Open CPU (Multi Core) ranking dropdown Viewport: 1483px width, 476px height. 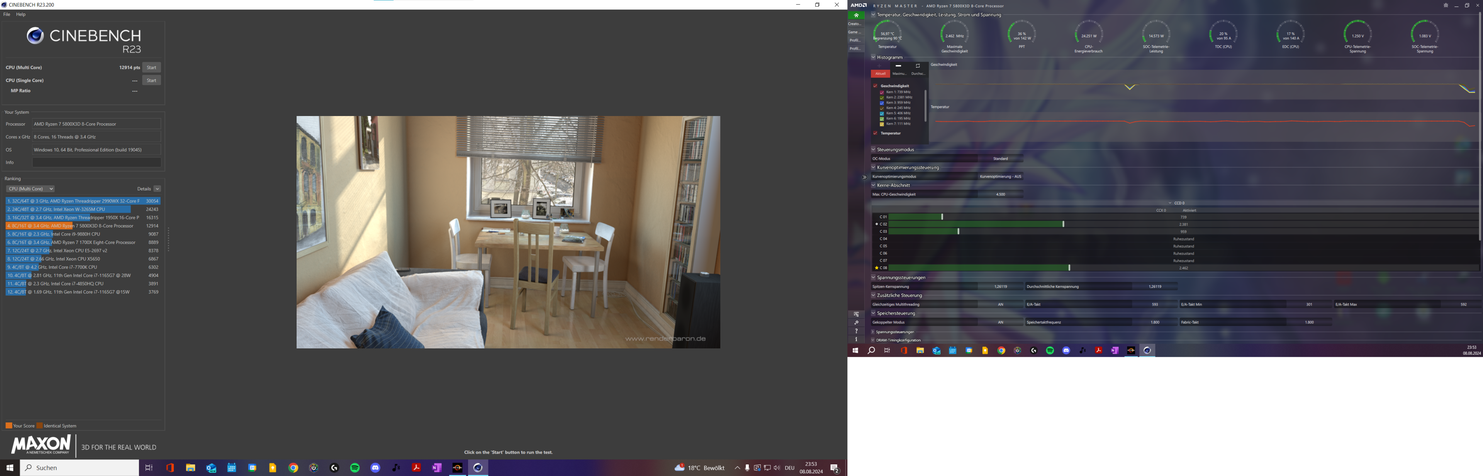pyautogui.click(x=30, y=188)
